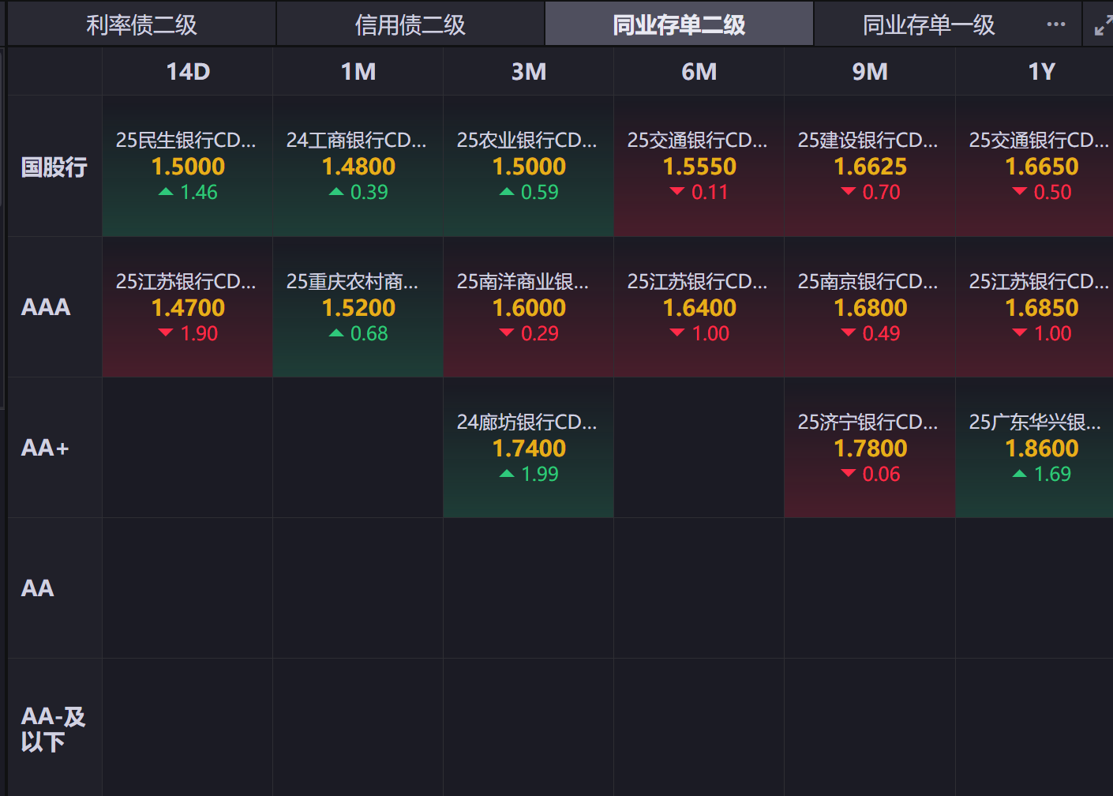
Task: Expand panel with the fullscreen arrows icon
Action: tap(1104, 25)
